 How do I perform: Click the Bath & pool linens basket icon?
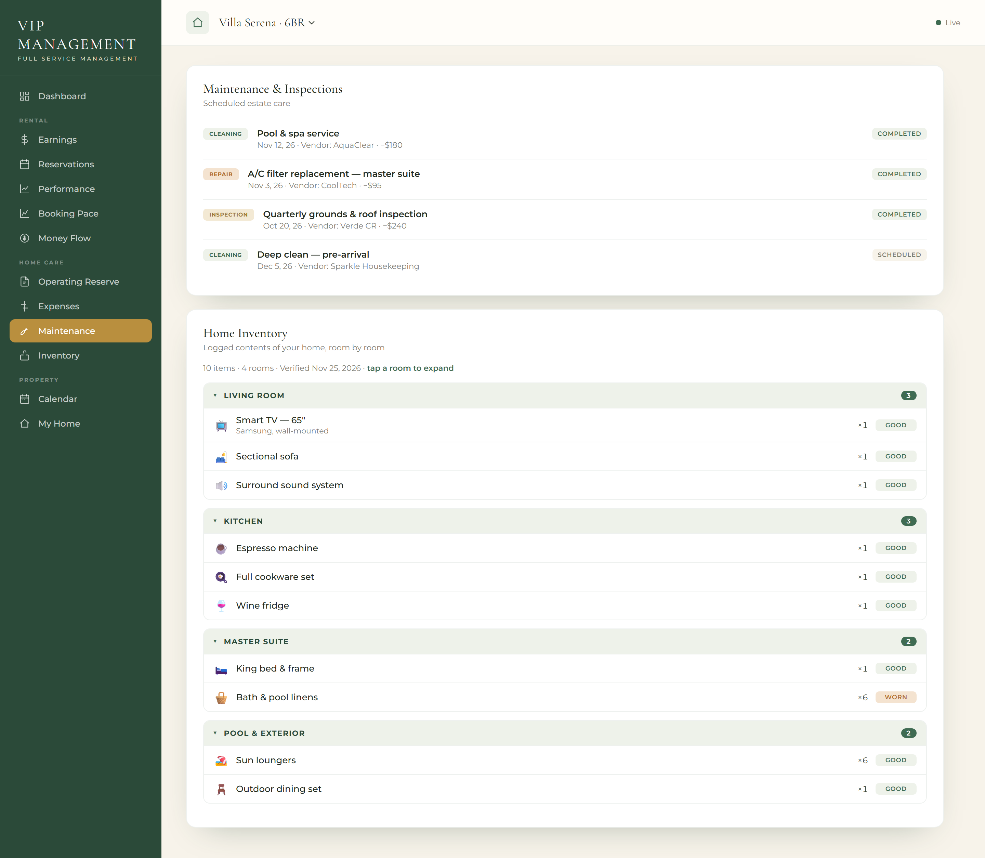click(221, 698)
